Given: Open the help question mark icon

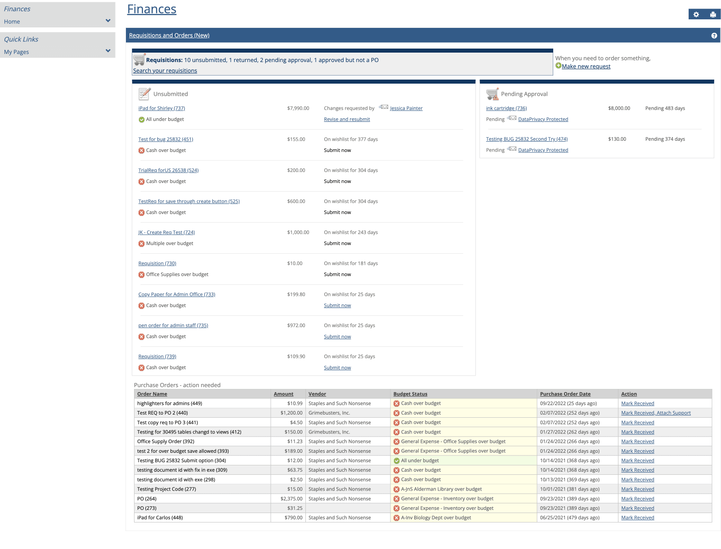Looking at the screenshot, I should pyautogui.click(x=714, y=36).
